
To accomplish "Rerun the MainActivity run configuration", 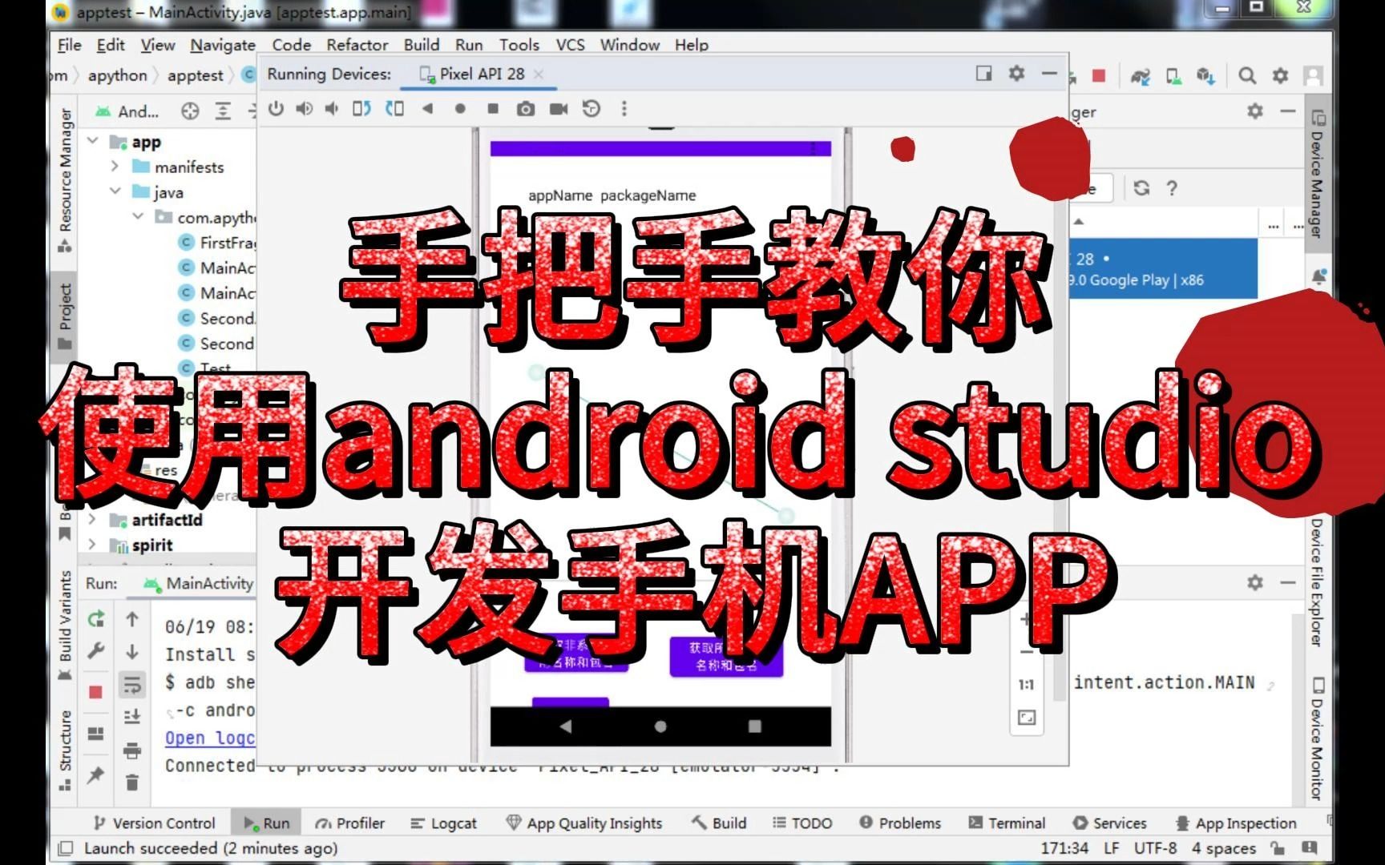I will (95, 619).
